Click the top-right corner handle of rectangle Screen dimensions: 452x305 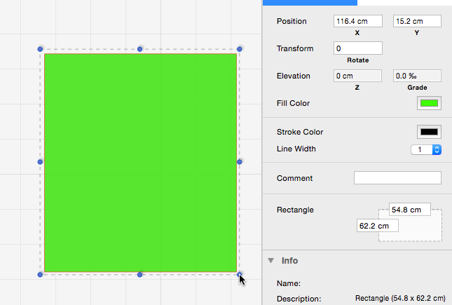coord(240,49)
